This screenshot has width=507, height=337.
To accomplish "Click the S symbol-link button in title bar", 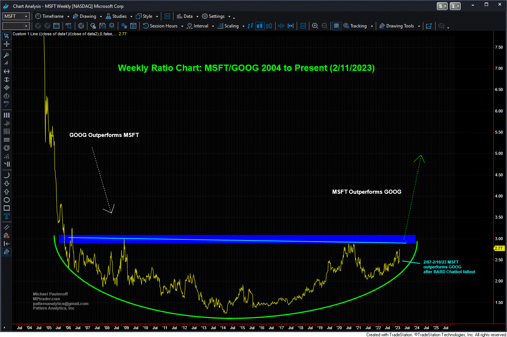I will click(442, 6).
